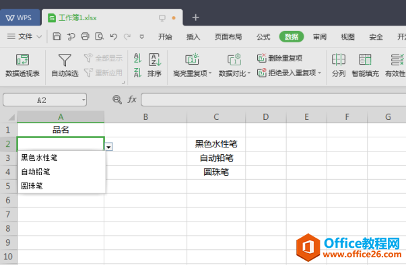Click the dropdown arrow of cell A2
This screenshot has height=266, width=406.
point(109,147)
